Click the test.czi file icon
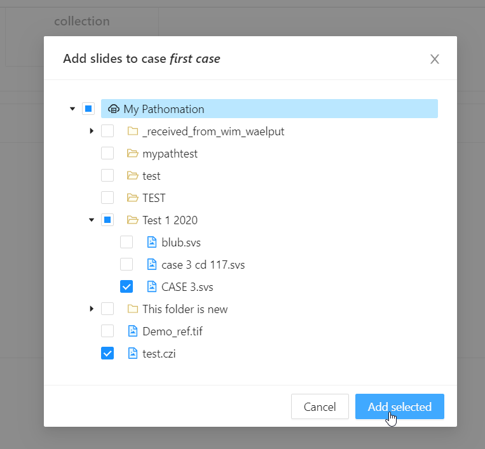This screenshot has height=449, width=485. (133, 354)
